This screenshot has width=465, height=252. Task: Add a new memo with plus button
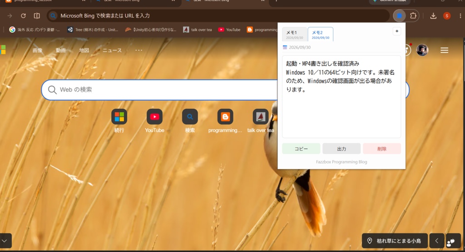397,31
